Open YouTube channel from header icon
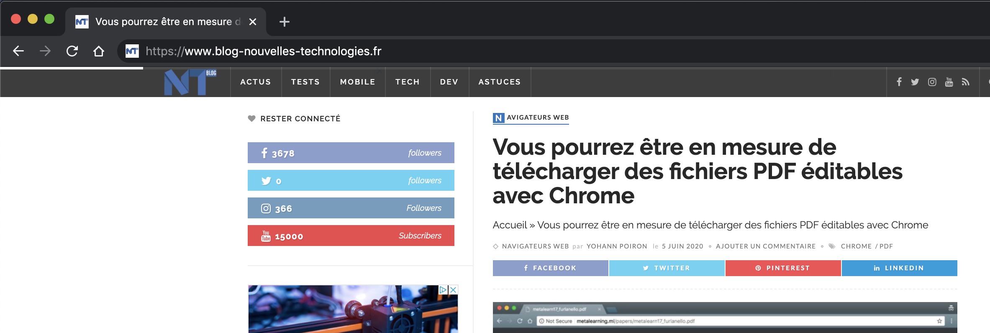Screen dimensions: 990x333 click(949, 82)
